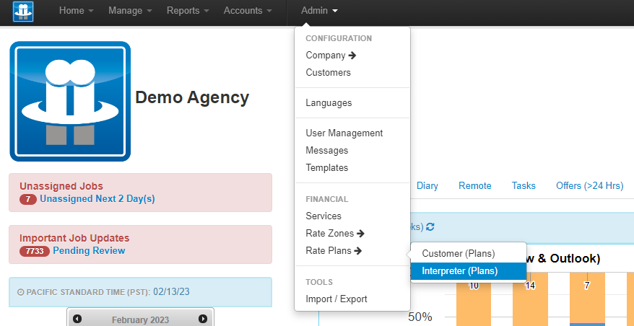Open the Reports dropdown menu
634x326 pixels.
click(x=188, y=11)
